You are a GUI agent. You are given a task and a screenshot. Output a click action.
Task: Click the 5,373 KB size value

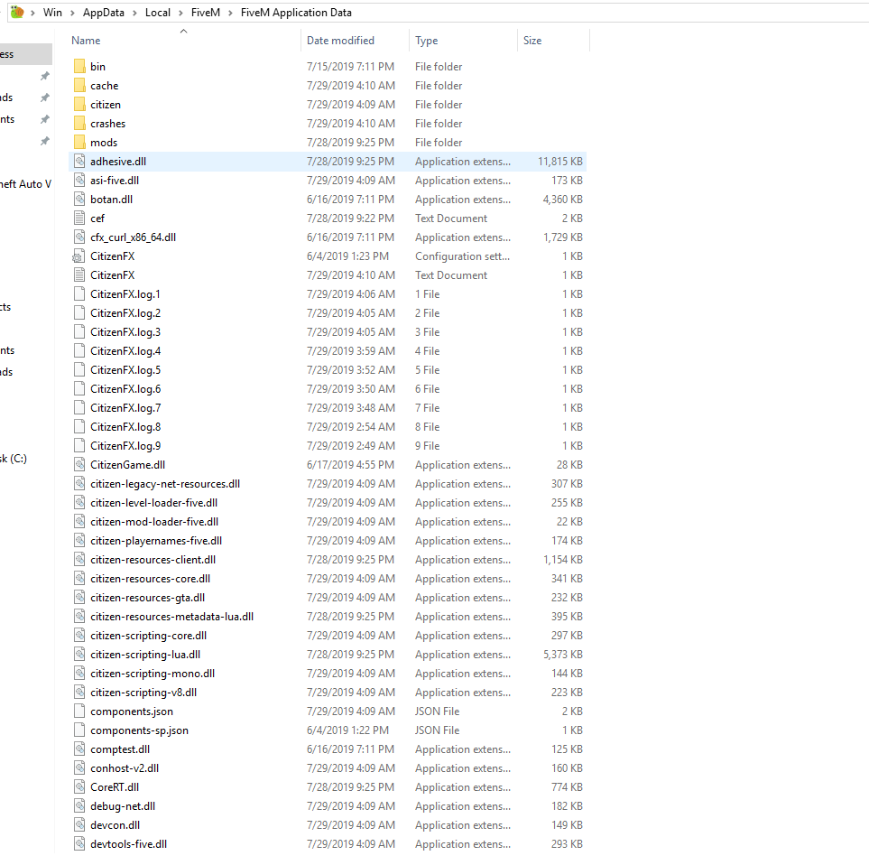pos(562,655)
